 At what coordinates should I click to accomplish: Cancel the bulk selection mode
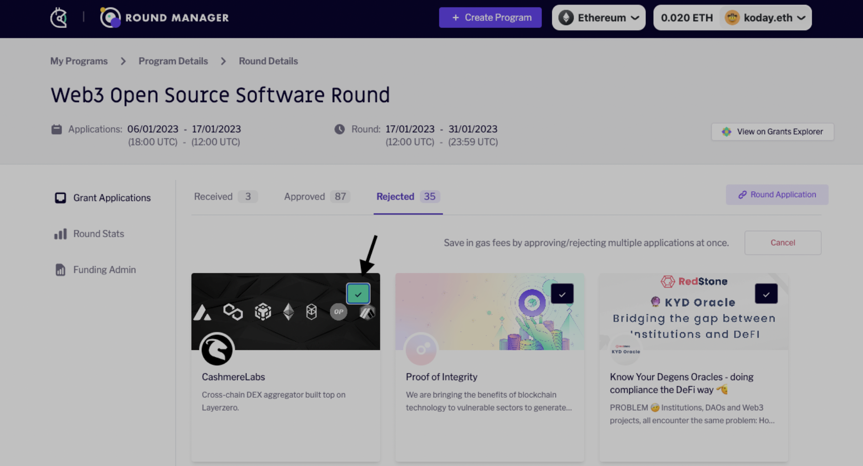(x=783, y=243)
